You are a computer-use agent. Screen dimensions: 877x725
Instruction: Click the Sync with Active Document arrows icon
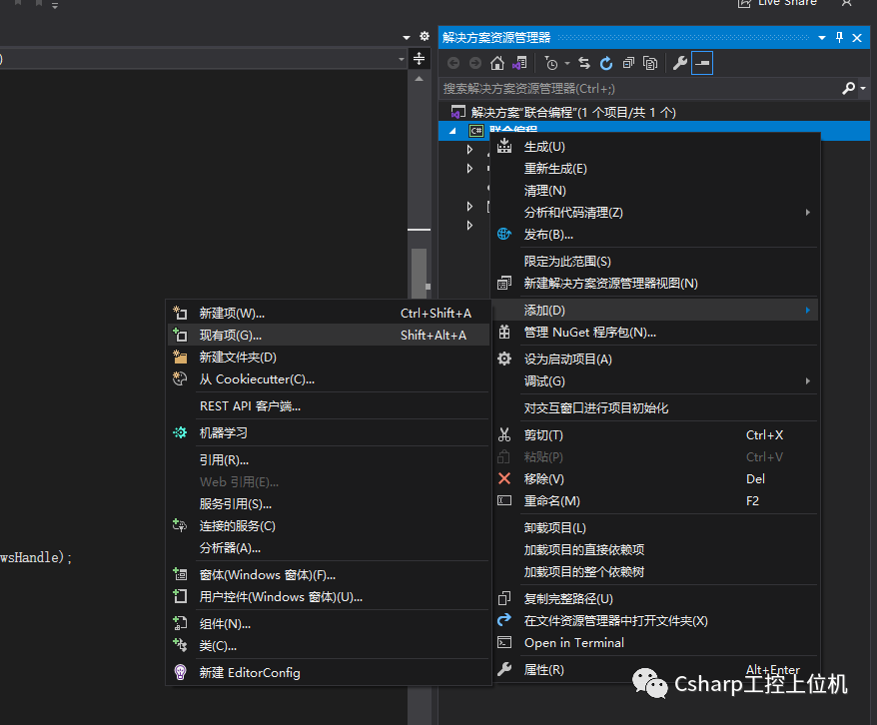(584, 63)
